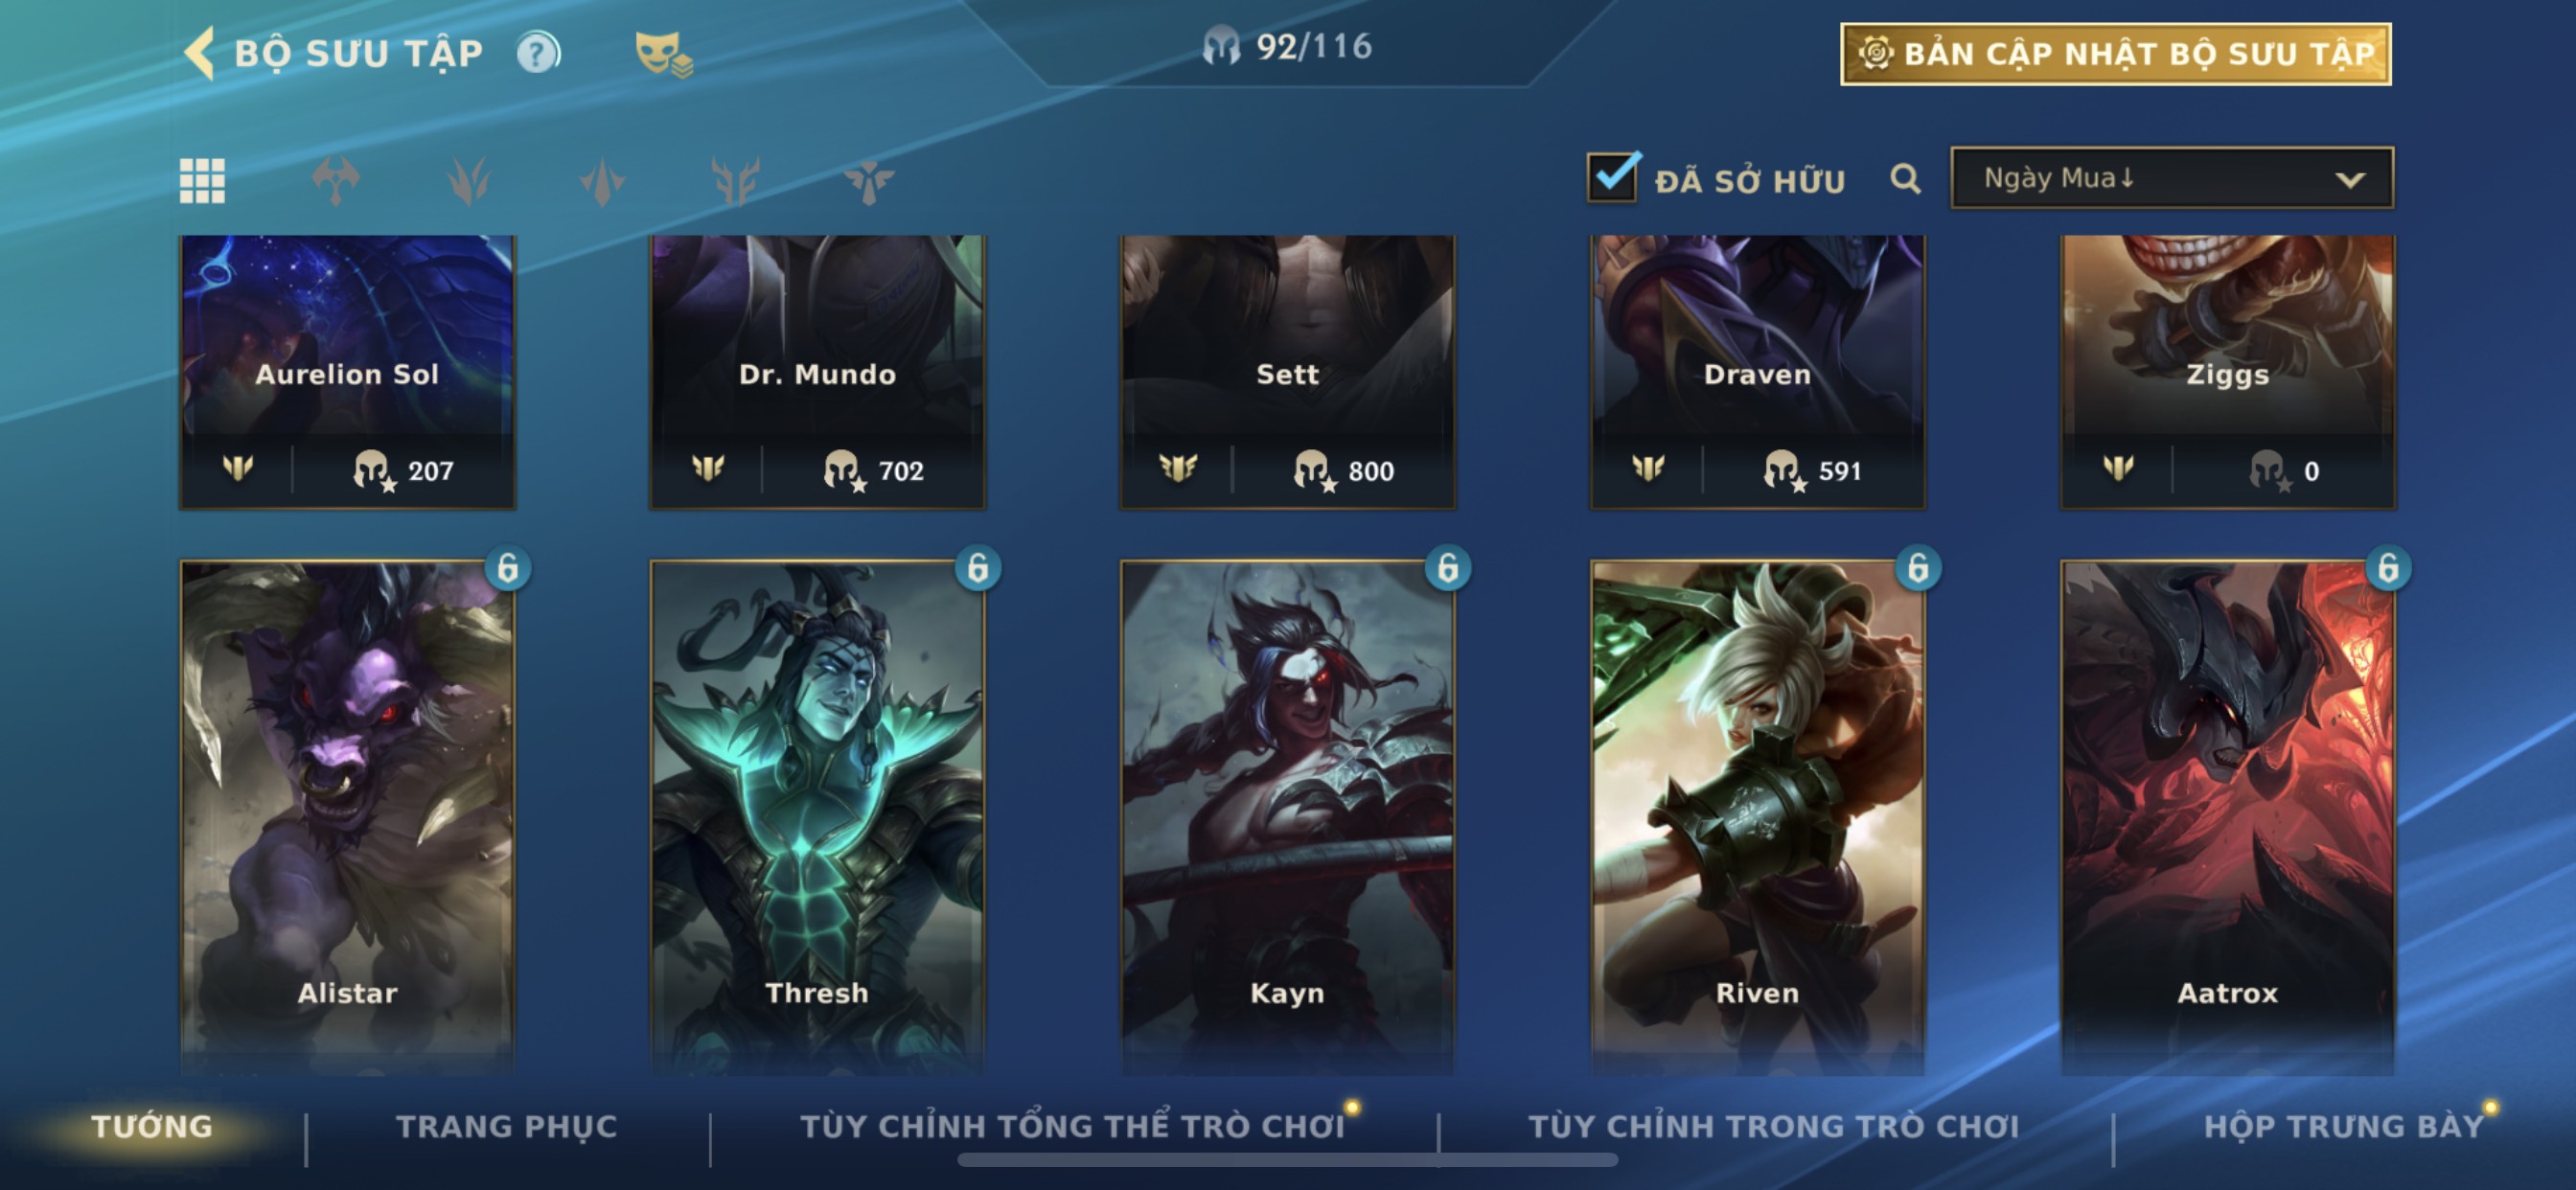
Task: Open the Thresh champion card
Action: 817,815
